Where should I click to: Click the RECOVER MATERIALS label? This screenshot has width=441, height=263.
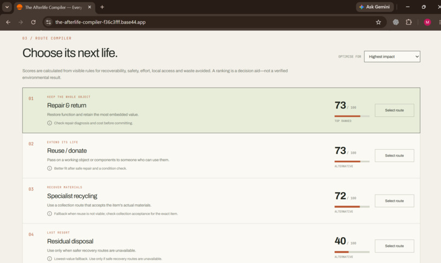(65, 187)
